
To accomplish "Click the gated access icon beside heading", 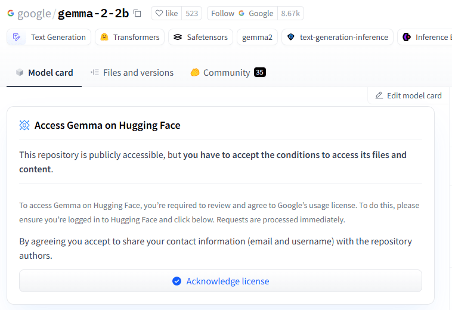I will 24,125.
